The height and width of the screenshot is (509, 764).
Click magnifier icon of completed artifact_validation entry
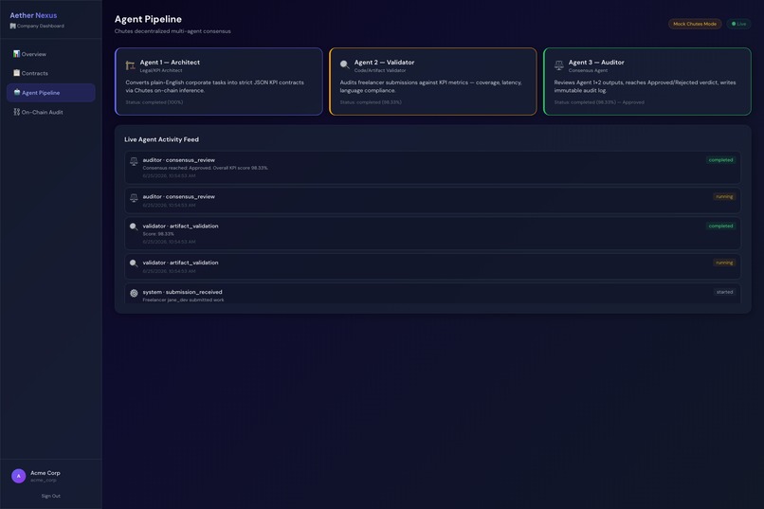pos(134,227)
